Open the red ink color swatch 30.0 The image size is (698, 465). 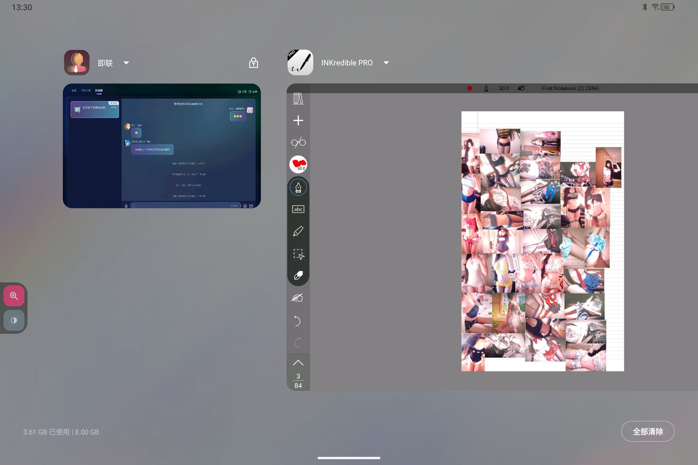[x=298, y=164]
